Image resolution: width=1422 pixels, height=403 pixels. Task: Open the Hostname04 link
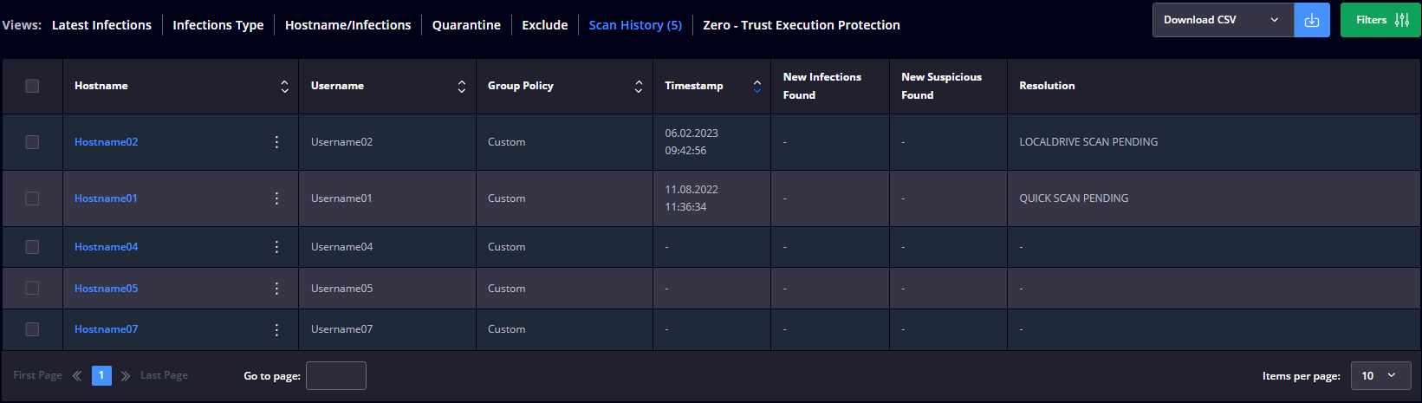click(x=106, y=247)
